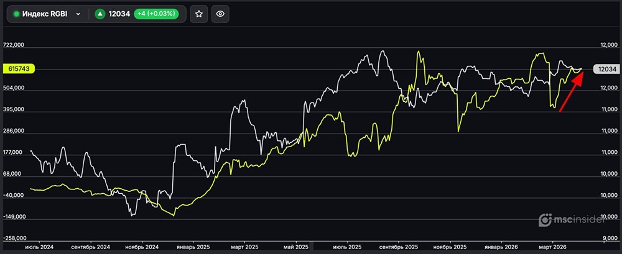Click the май 2025 date label

point(297,247)
